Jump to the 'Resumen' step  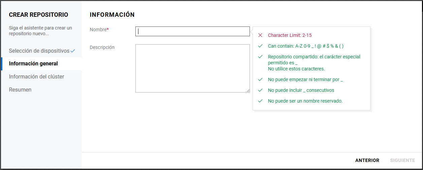point(20,90)
